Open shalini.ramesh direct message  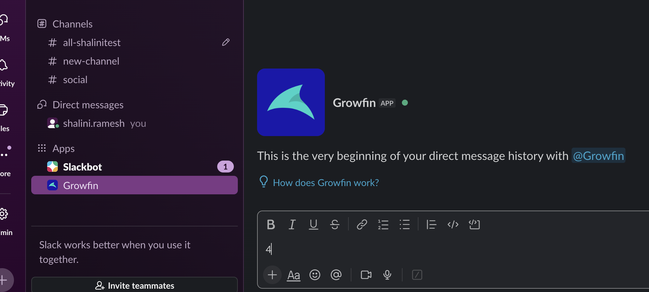134,123
